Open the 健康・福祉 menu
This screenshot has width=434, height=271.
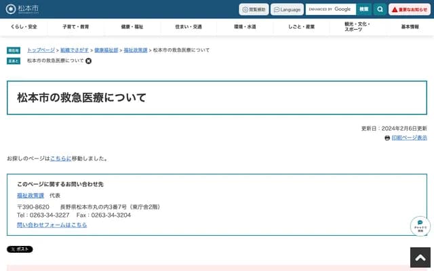[x=132, y=27]
